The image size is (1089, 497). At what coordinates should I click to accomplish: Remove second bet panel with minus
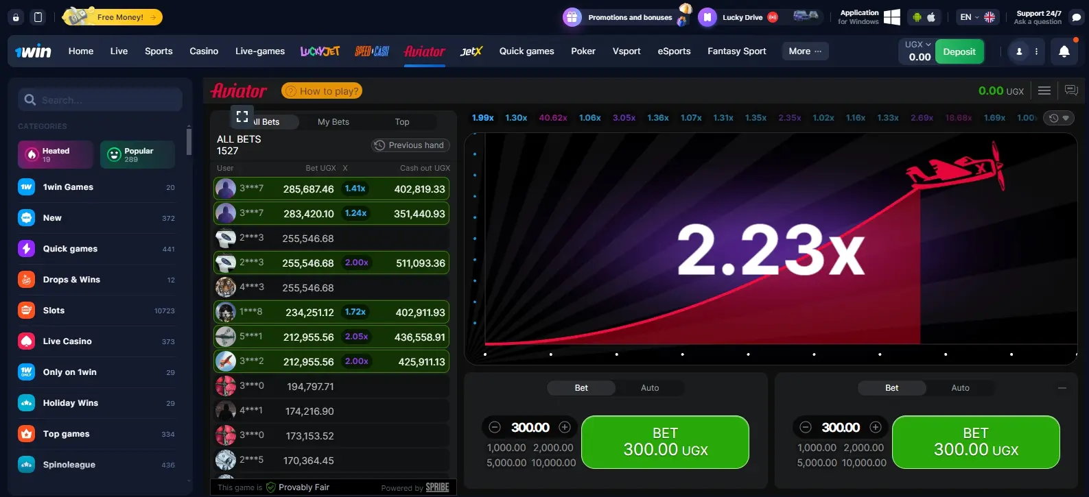1062,388
